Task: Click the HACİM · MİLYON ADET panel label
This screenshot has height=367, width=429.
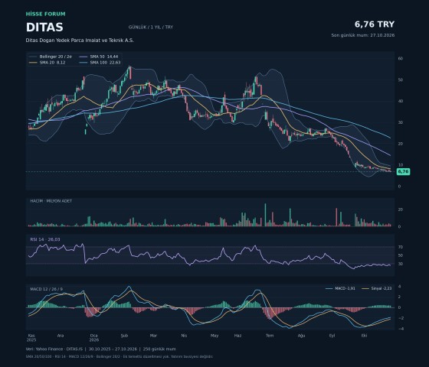Action: click(x=51, y=201)
